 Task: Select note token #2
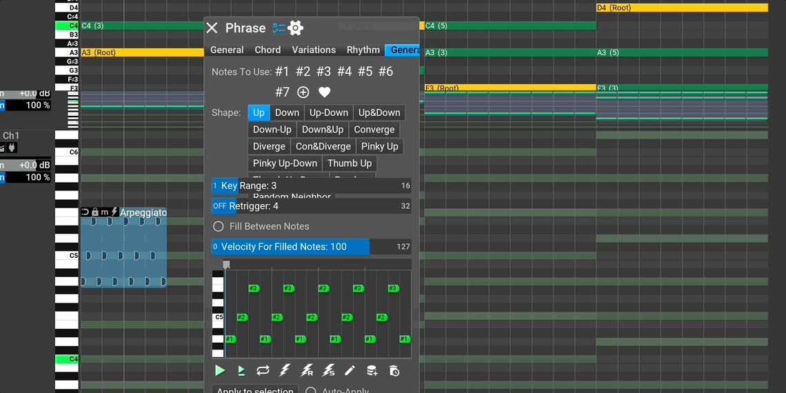303,72
